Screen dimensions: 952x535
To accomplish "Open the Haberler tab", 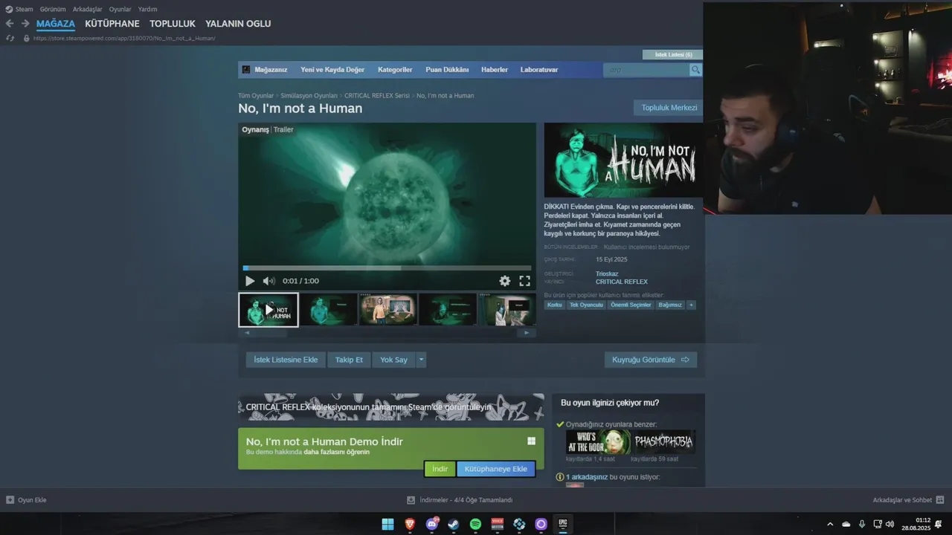I will [495, 70].
